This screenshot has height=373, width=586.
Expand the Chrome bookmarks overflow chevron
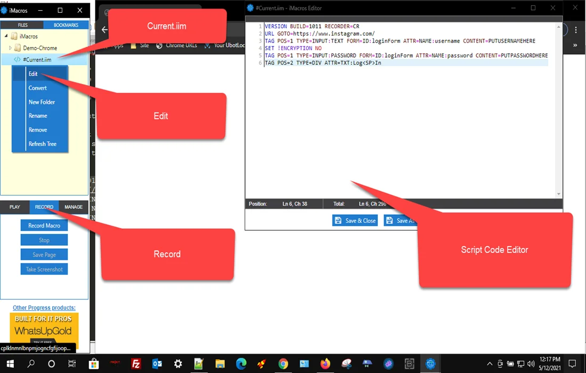(x=575, y=45)
